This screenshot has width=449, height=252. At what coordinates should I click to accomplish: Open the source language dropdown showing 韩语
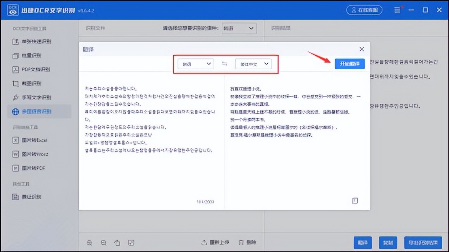[195, 64]
